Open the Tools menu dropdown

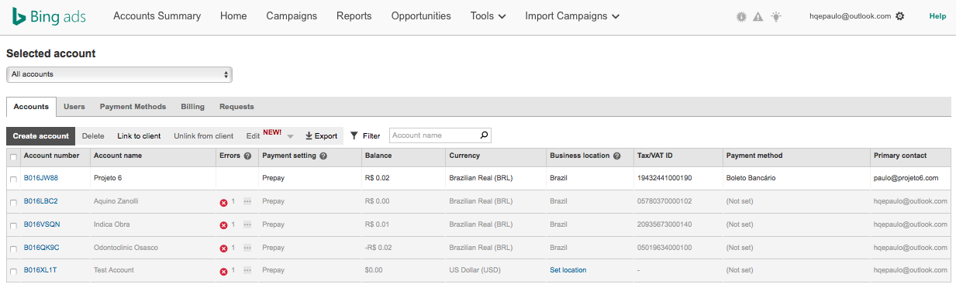coord(488,15)
